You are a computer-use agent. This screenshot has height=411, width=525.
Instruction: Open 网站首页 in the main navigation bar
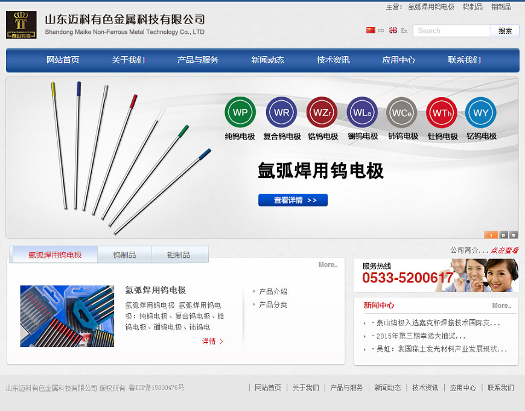pos(63,60)
